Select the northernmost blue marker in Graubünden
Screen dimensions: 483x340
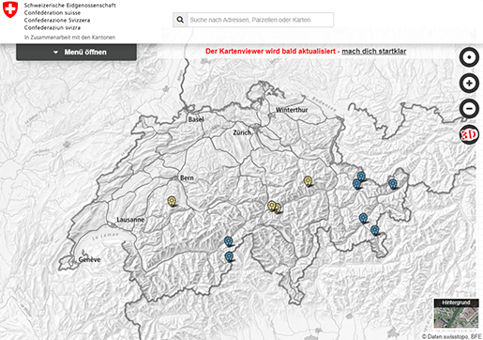(361, 177)
